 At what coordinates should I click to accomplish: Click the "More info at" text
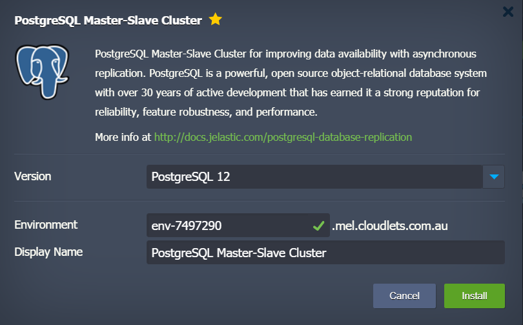(123, 137)
